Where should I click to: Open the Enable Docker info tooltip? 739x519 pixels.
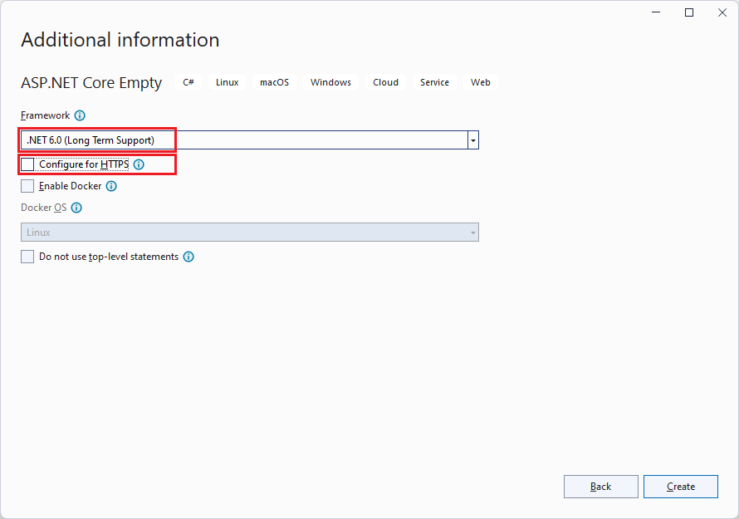pyautogui.click(x=111, y=186)
